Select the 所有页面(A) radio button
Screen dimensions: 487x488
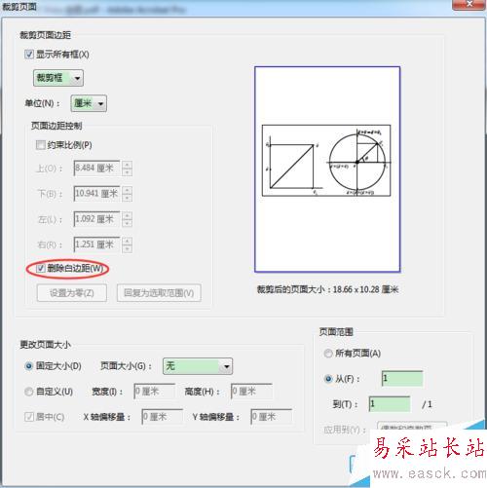[x=328, y=354]
